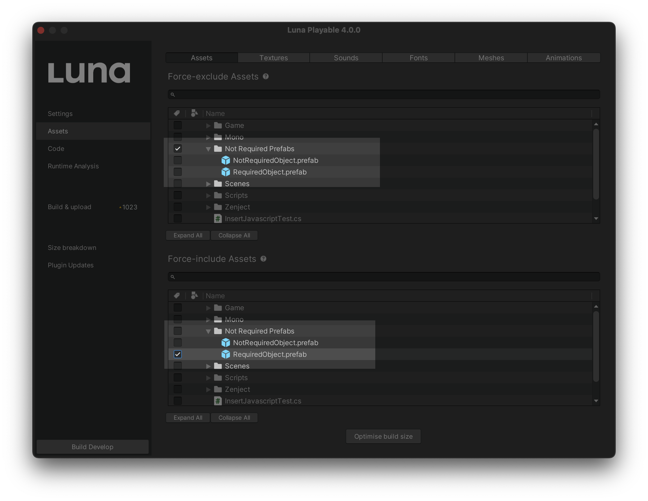
Task: Click the Force-exclude list scrollbar thumb
Action: click(596, 164)
